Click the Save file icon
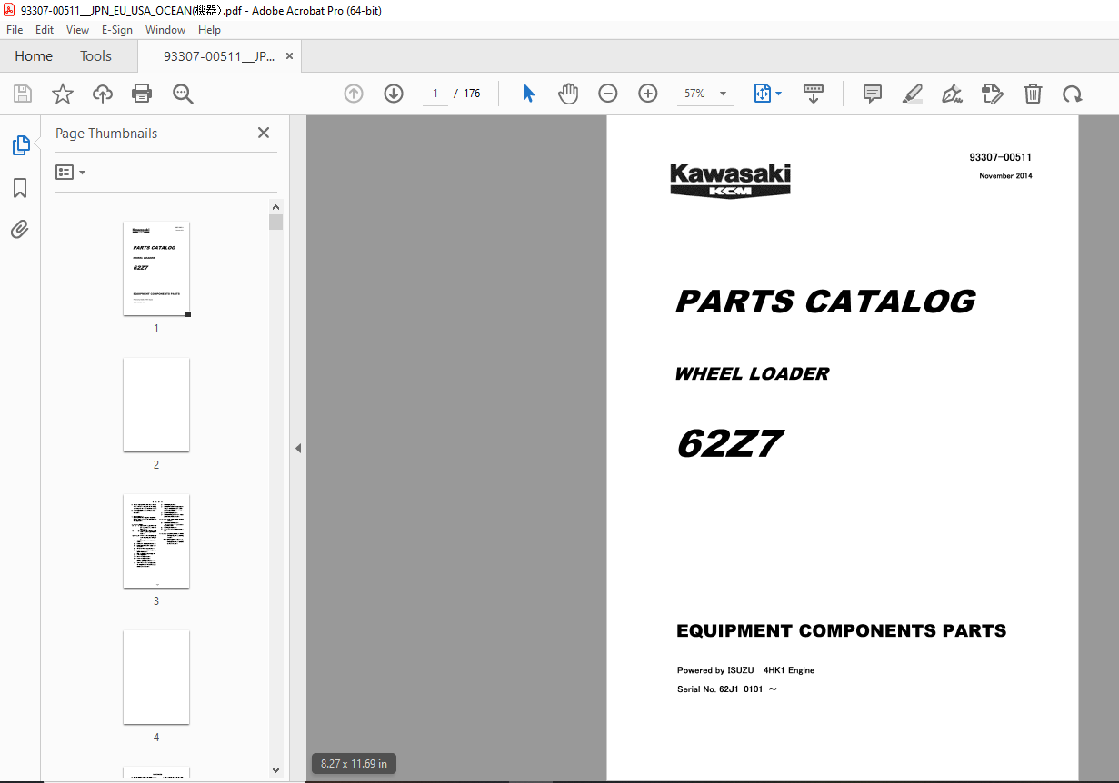The image size is (1119, 783). click(x=23, y=94)
